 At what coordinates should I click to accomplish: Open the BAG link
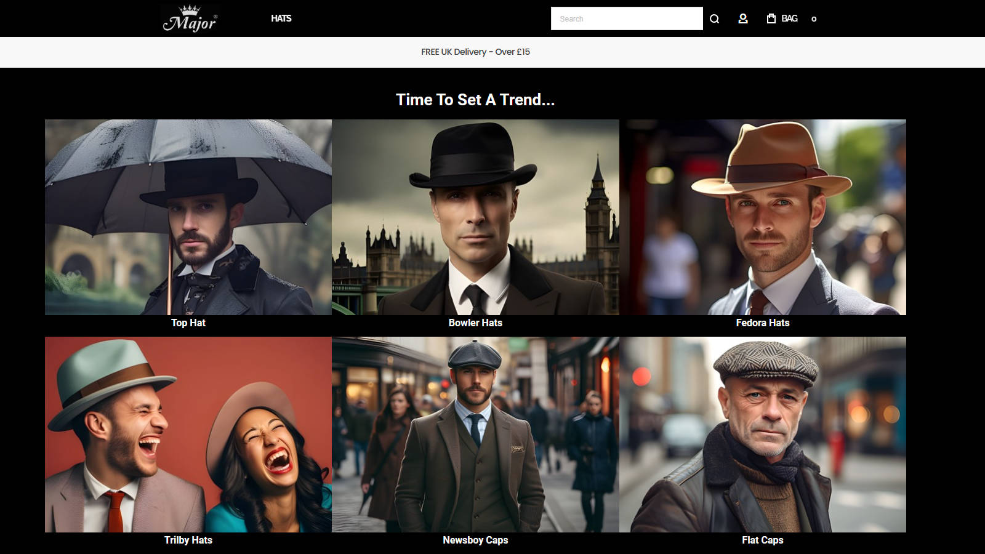click(789, 18)
